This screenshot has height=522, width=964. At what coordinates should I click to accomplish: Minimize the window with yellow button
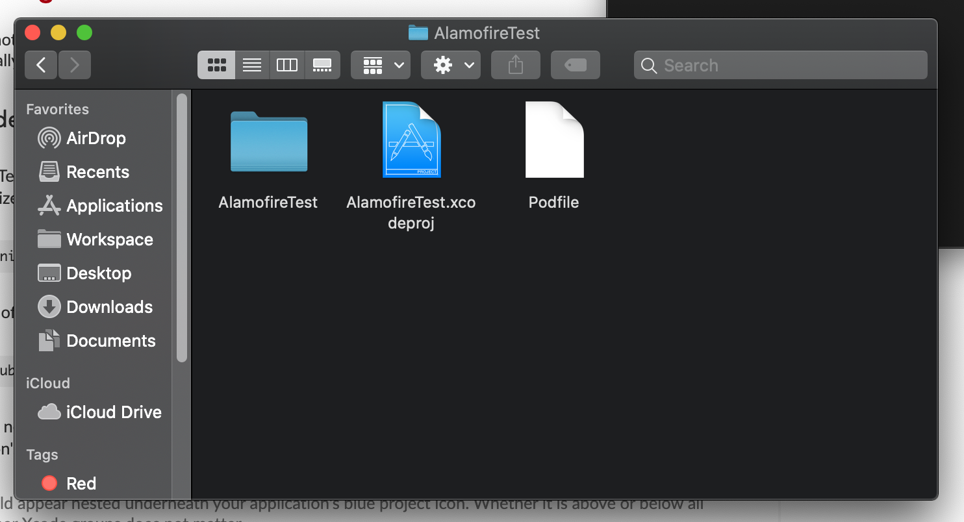point(58,32)
